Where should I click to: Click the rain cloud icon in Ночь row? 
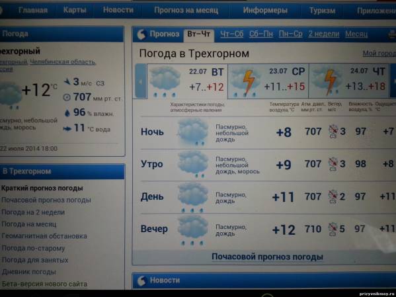point(194,132)
